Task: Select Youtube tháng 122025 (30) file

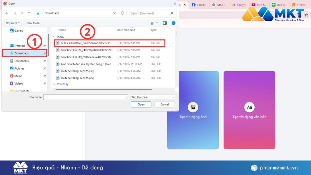Action: (110, 71)
